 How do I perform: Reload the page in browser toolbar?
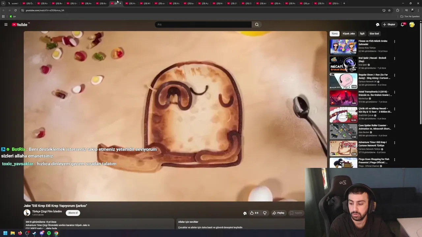pos(15,10)
